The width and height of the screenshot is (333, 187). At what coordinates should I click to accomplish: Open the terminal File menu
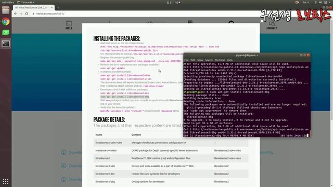pos(186,60)
